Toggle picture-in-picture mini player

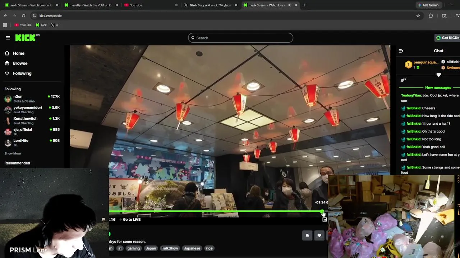[325, 220]
